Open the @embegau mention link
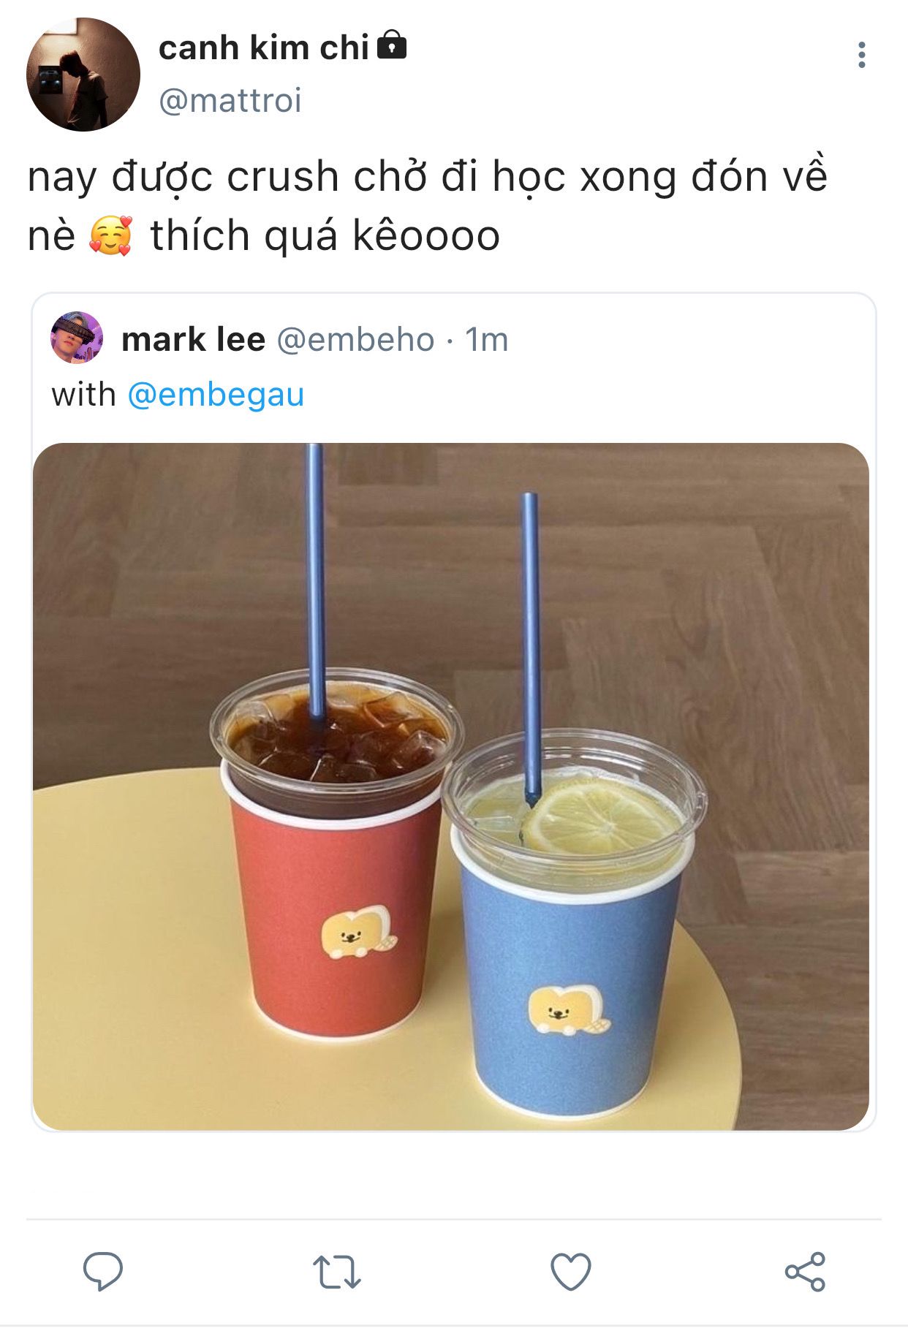 (x=216, y=395)
